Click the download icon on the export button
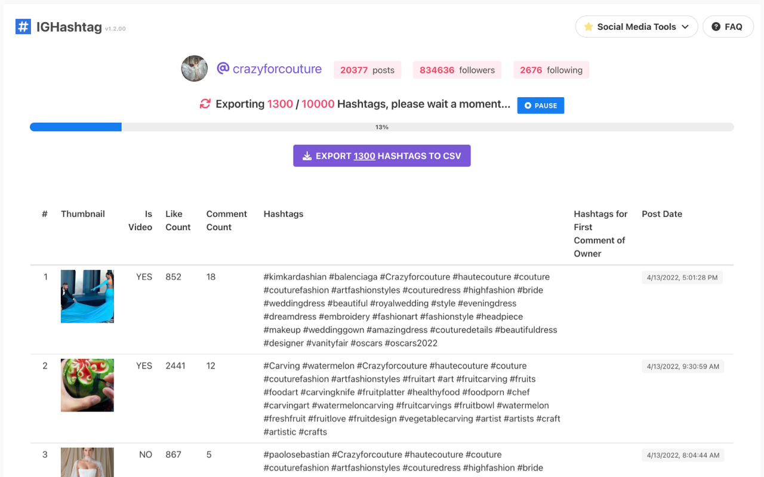This screenshot has width=764, height=477. pyautogui.click(x=307, y=155)
